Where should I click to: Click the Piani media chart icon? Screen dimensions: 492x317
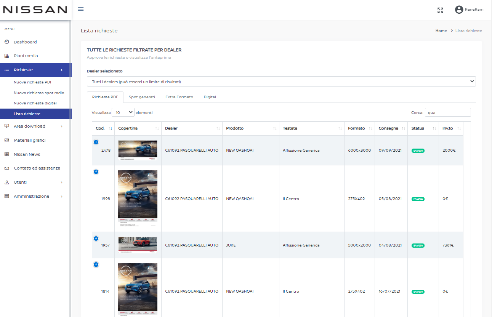click(x=6, y=56)
